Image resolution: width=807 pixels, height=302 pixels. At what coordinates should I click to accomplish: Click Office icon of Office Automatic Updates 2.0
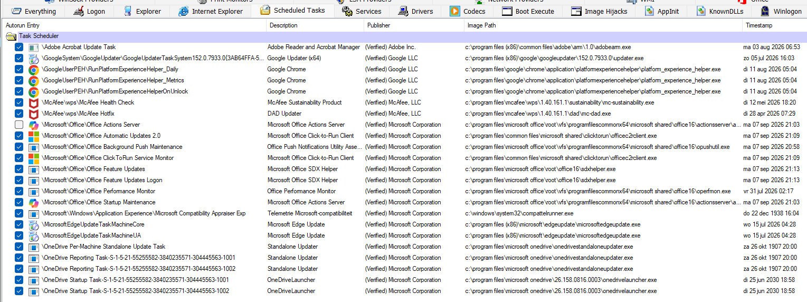click(x=33, y=136)
